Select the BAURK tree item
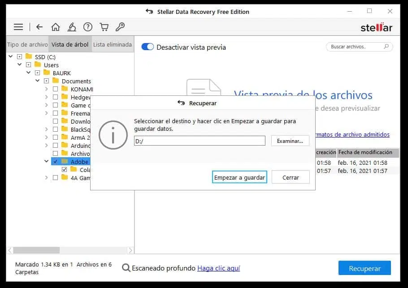 pyautogui.click(x=62, y=73)
